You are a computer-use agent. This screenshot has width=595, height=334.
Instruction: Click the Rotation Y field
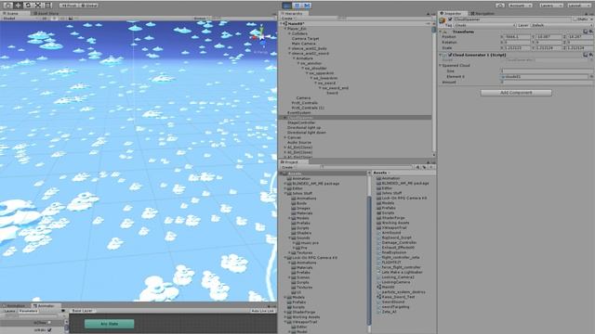tap(548, 43)
